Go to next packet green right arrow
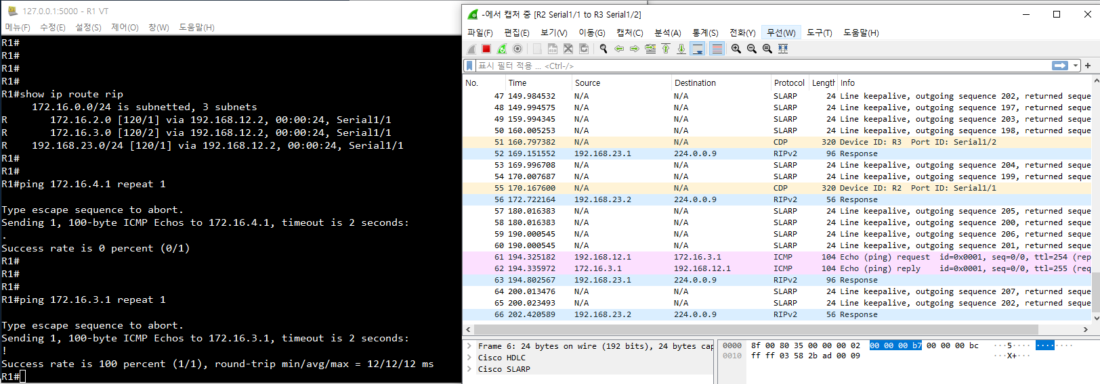The width and height of the screenshot is (1100, 384). coord(635,49)
